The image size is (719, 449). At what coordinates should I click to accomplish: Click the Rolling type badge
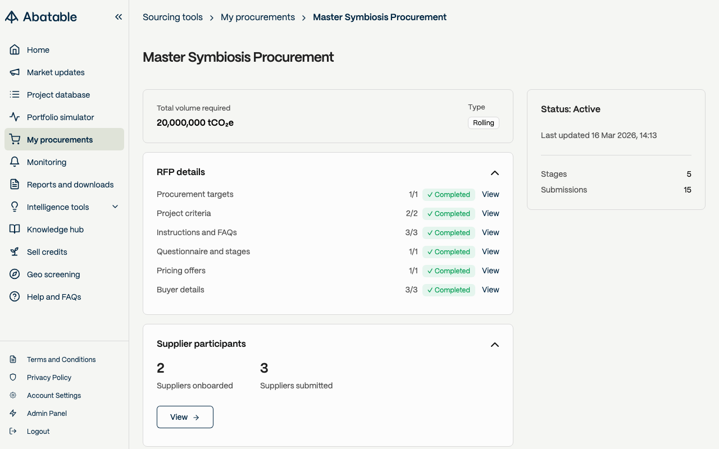[x=483, y=123]
